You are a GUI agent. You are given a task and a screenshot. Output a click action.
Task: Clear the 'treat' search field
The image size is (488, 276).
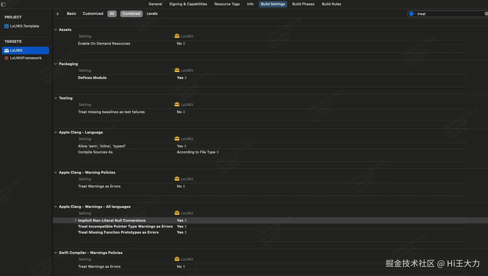[x=486, y=14]
